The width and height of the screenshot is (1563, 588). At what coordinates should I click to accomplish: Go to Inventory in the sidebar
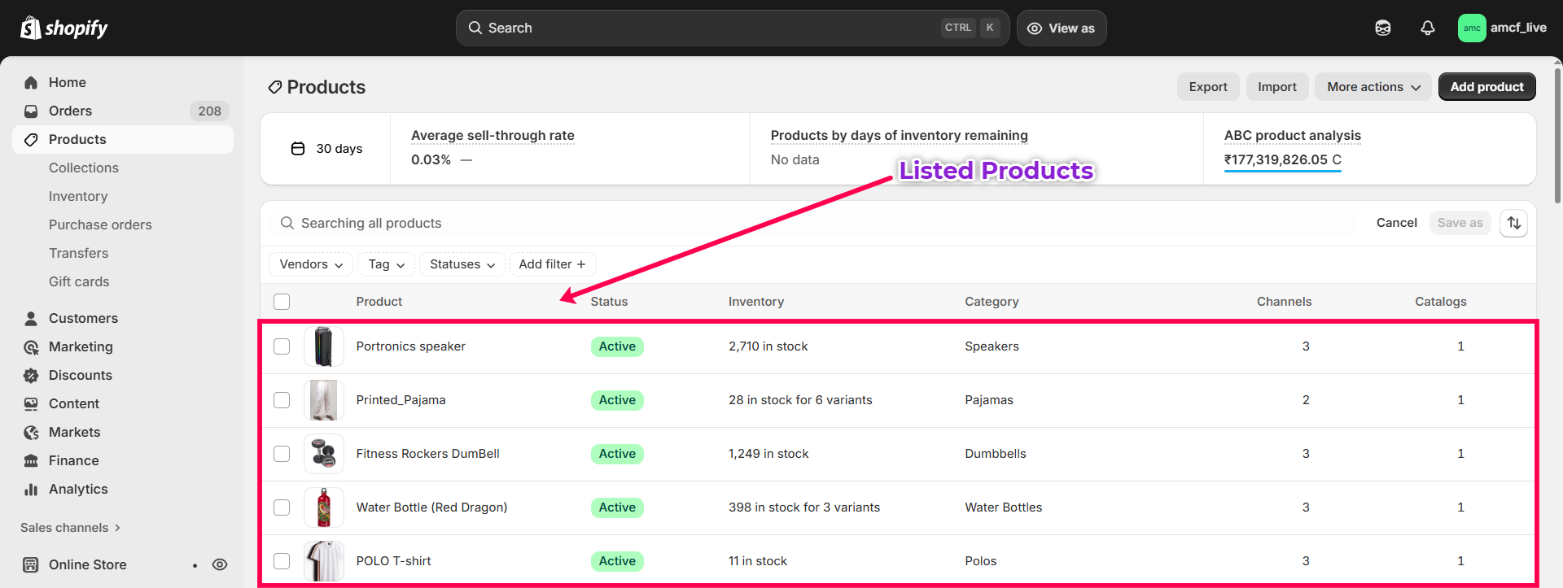pos(78,196)
